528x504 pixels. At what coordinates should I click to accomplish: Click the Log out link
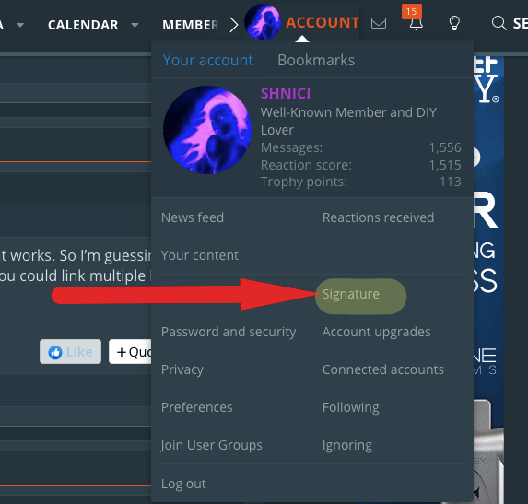183,484
